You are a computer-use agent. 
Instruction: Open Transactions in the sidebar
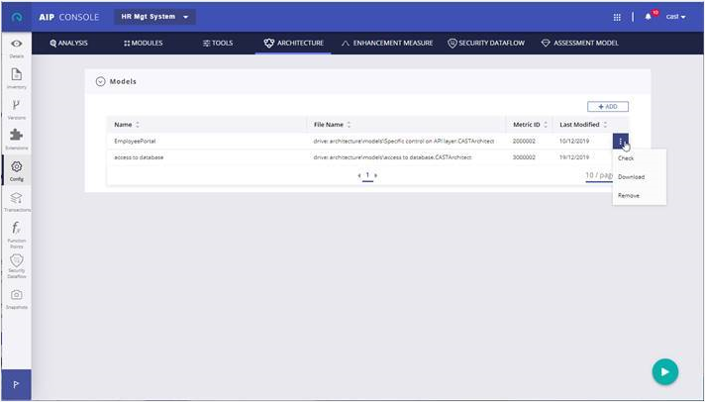[x=16, y=201]
